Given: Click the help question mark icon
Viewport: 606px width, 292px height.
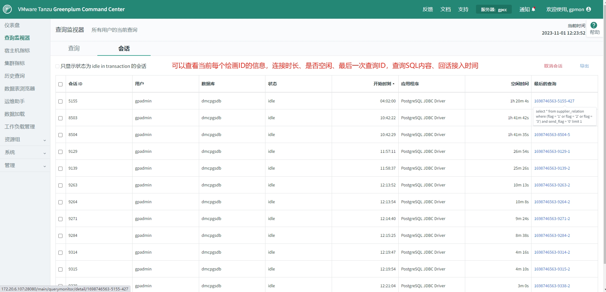Looking at the screenshot, I should (x=594, y=25).
